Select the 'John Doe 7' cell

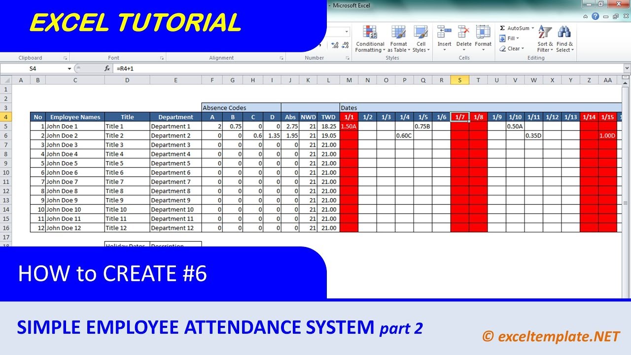click(x=75, y=182)
